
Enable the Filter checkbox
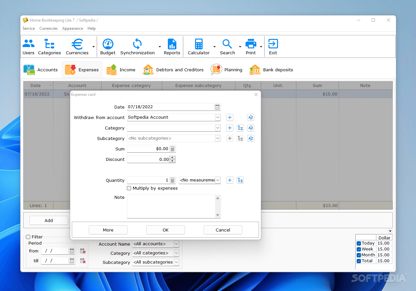(x=28, y=237)
